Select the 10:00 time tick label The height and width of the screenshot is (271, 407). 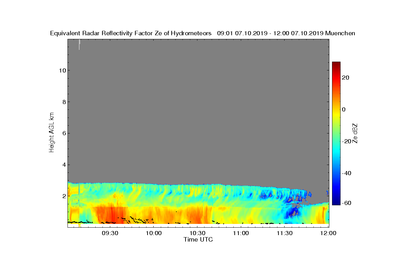coord(154,233)
